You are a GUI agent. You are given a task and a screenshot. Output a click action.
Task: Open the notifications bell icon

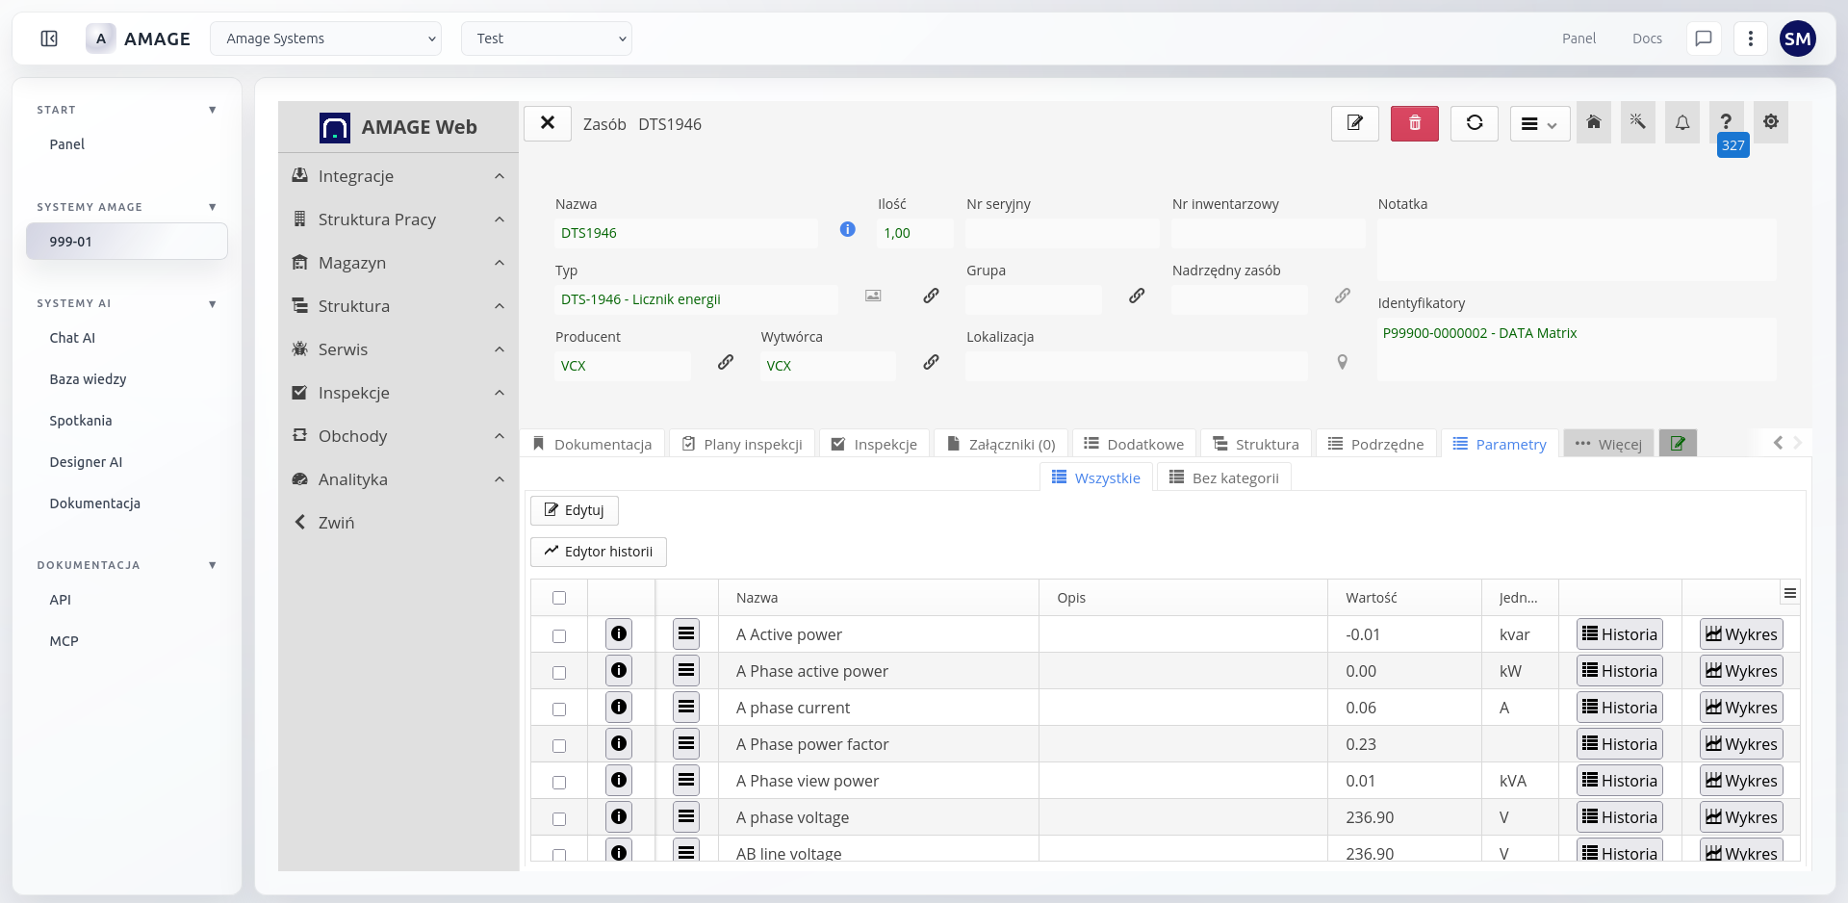[1681, 123]
